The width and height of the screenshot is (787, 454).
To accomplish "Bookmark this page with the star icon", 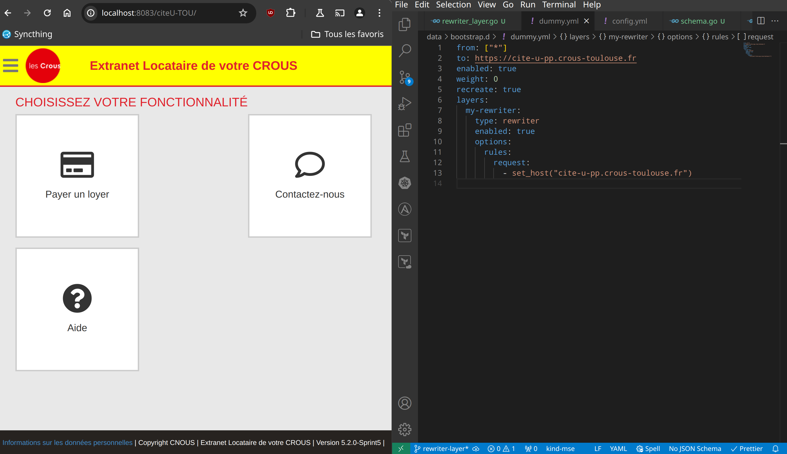I will [243, 13].
